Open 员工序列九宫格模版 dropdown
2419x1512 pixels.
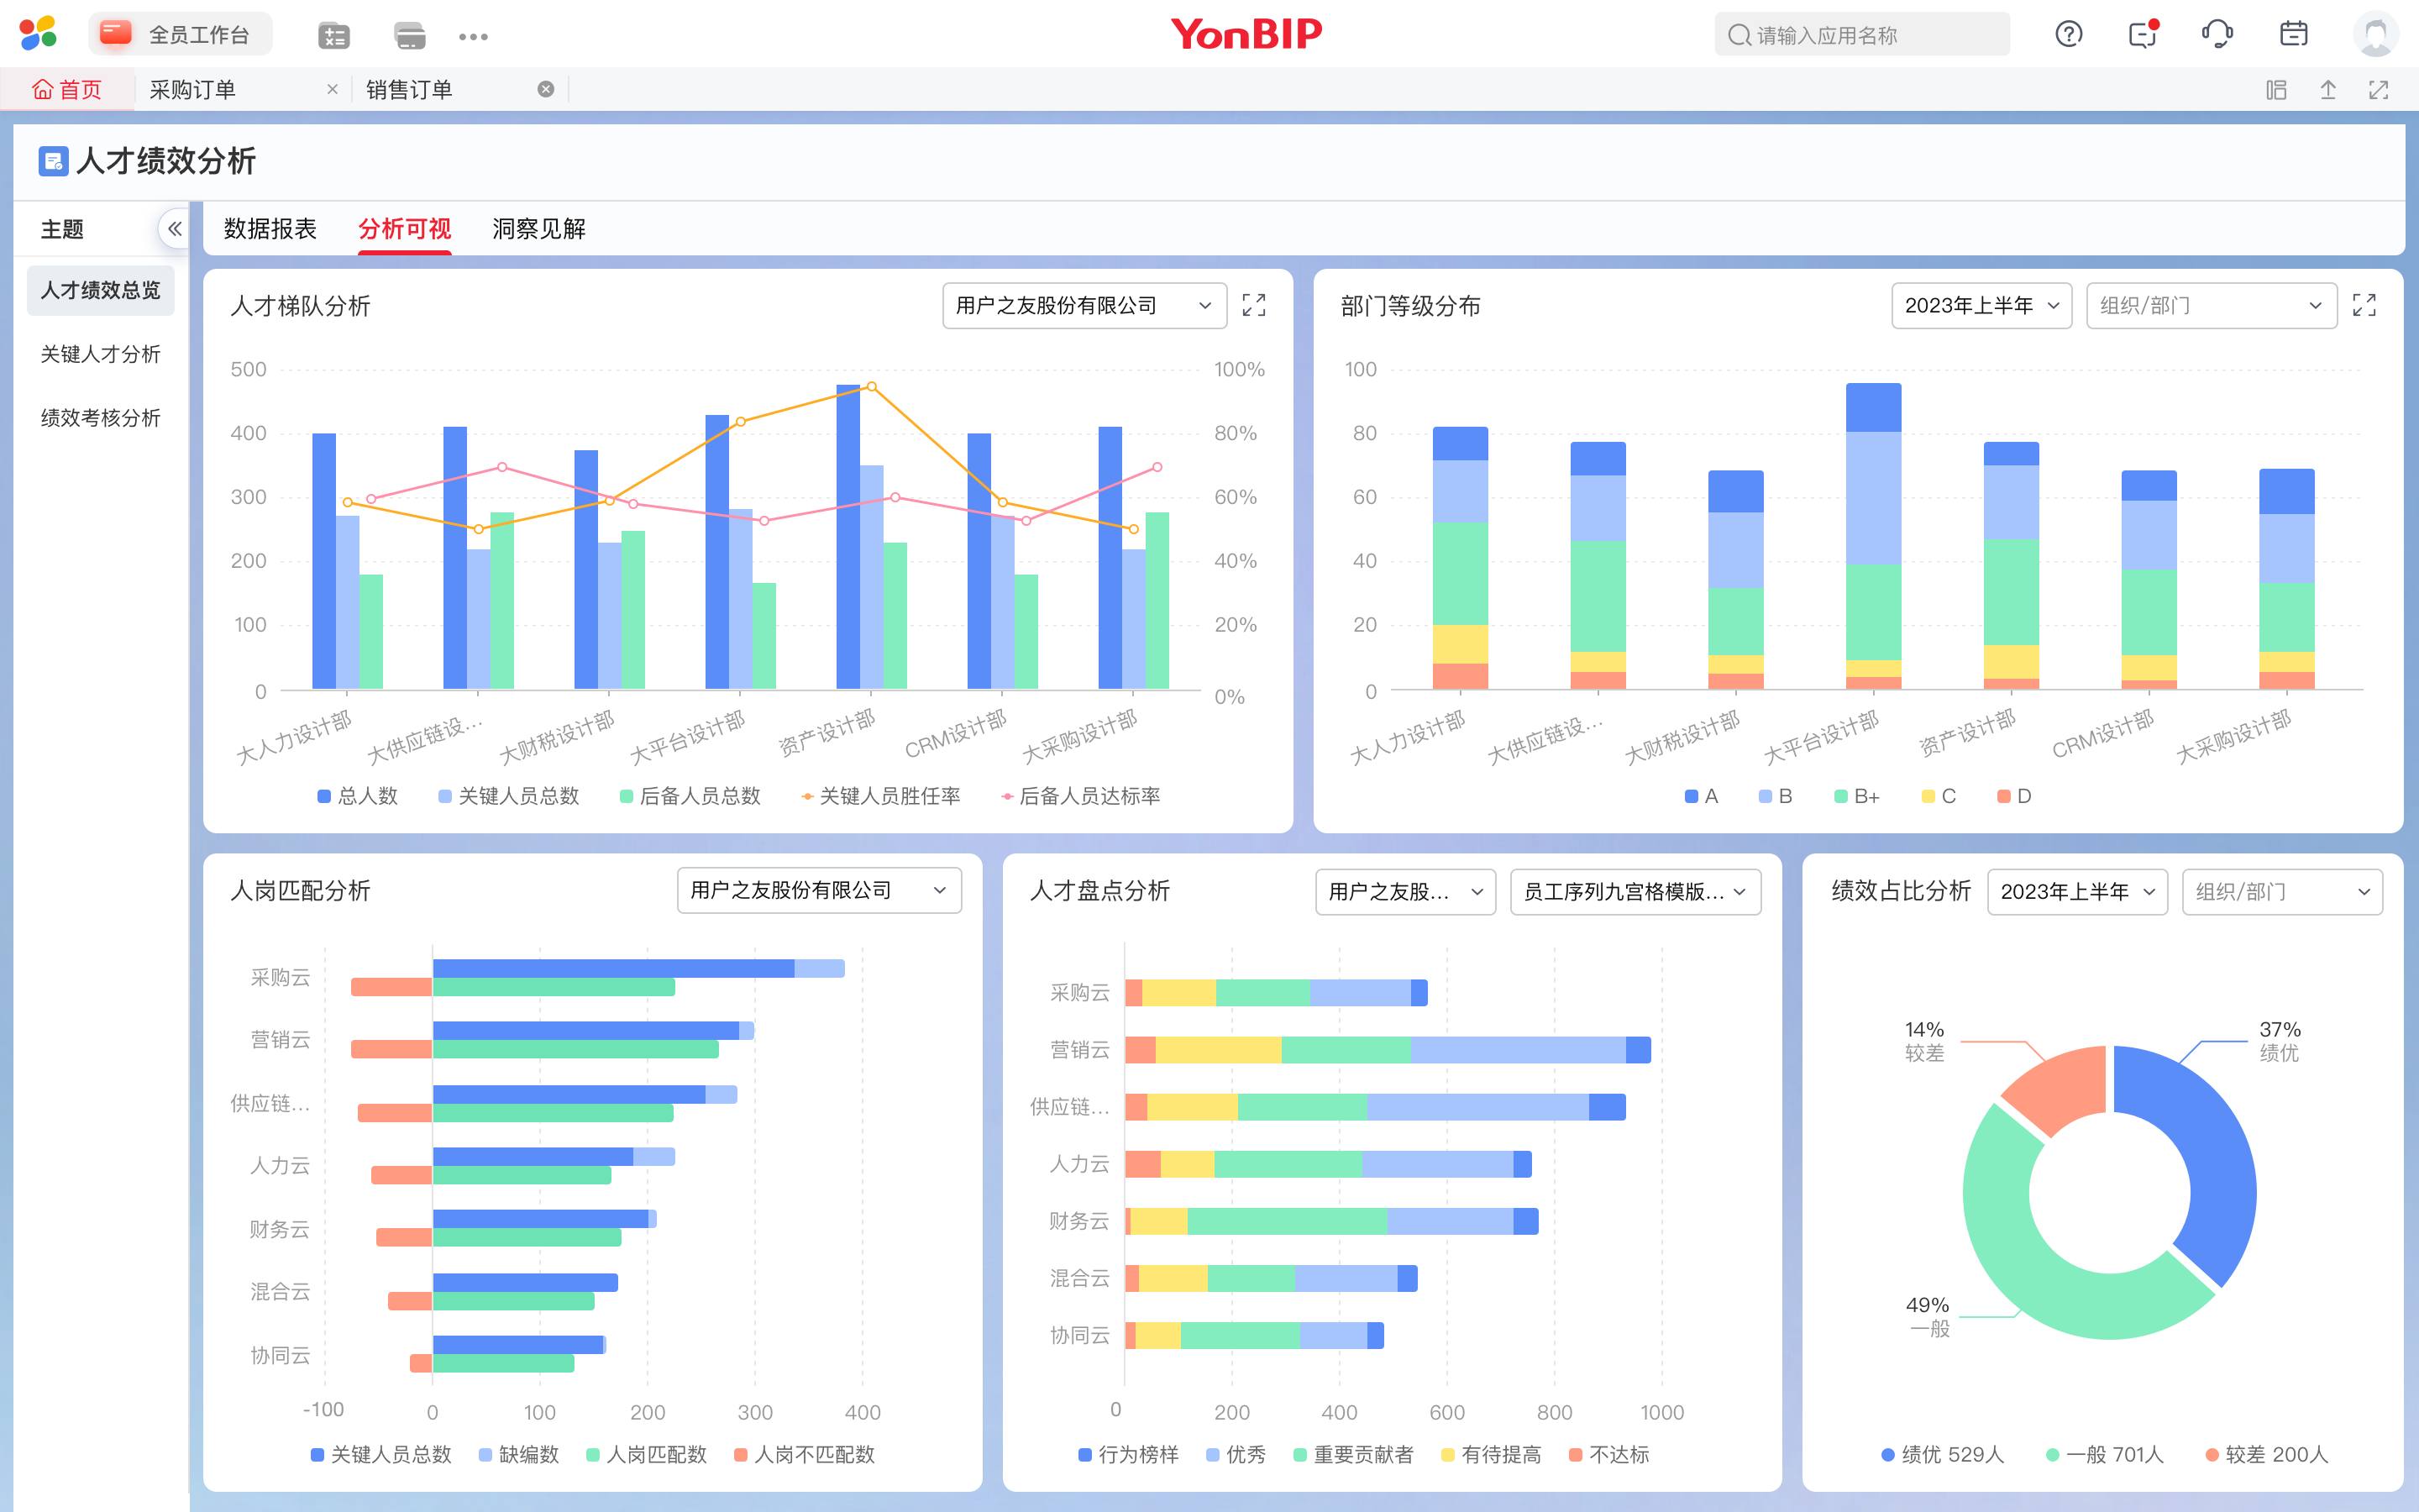coord(1635,891)
